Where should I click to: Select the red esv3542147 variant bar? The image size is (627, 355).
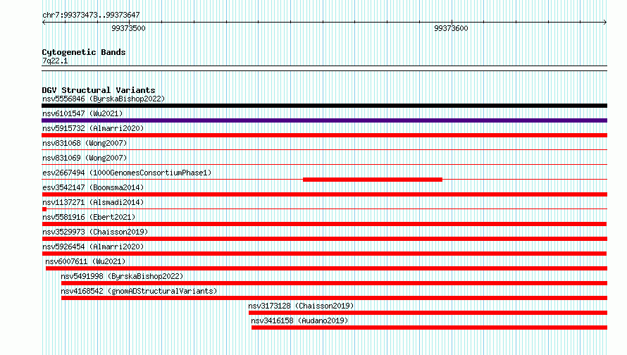(x=324, y=194)
